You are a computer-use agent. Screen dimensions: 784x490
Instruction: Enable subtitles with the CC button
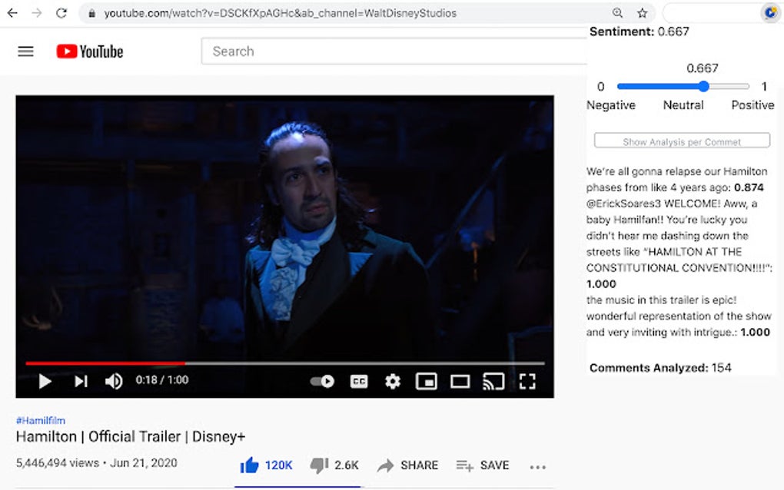359,381
